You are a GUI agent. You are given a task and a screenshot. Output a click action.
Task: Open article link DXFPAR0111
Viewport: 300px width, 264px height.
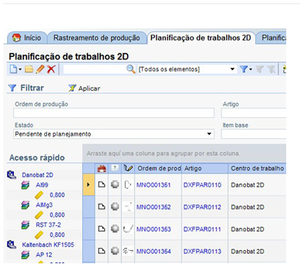click(202, 229)
